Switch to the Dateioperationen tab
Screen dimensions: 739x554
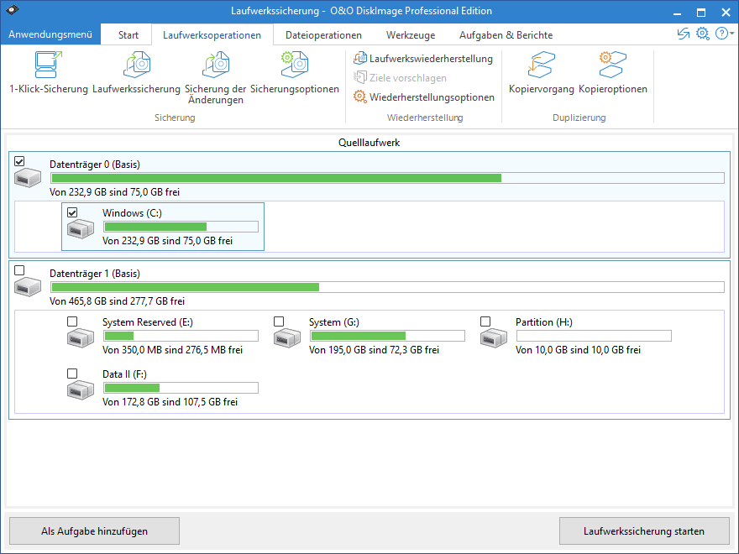pyautogui.click(x=323, y=35)
